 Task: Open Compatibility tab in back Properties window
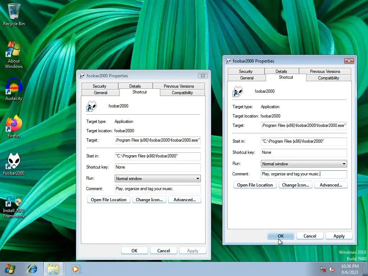(x=182, y=93)
